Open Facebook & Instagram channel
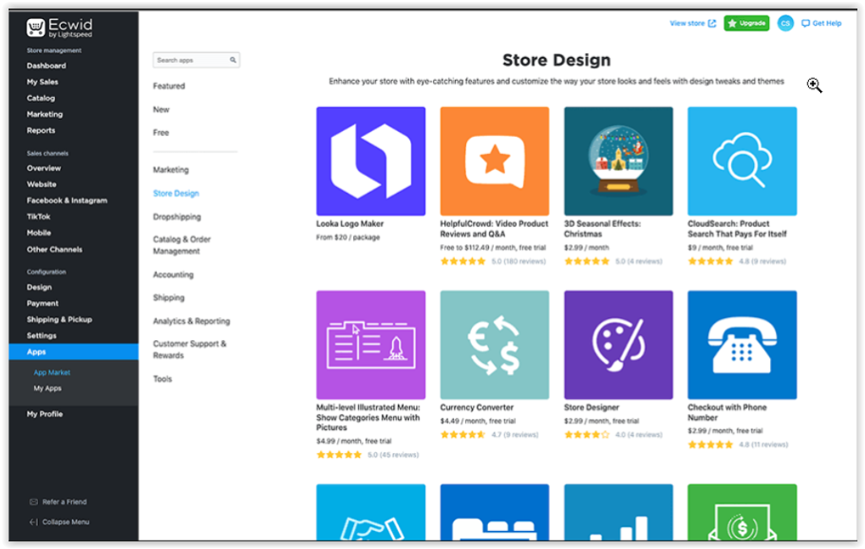This screenshot has width=865, height=549. [x=66, y=200]
